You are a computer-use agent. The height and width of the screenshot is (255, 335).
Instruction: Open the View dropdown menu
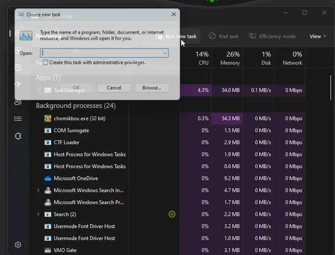(318, 36)
